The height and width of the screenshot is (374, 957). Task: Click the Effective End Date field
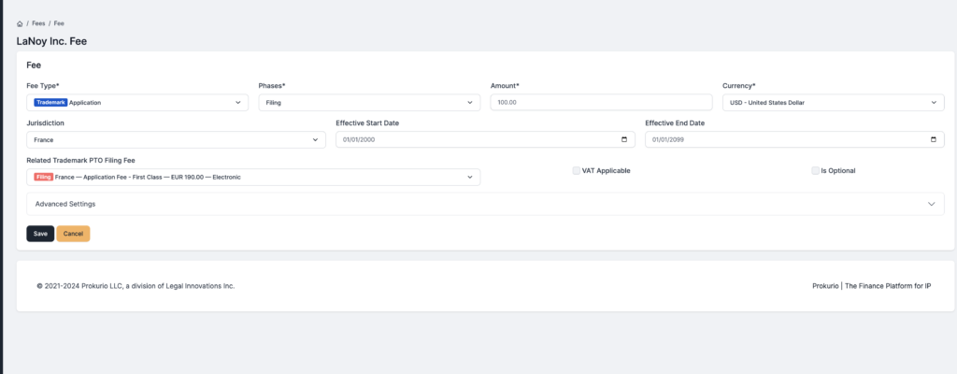[794, 140]
